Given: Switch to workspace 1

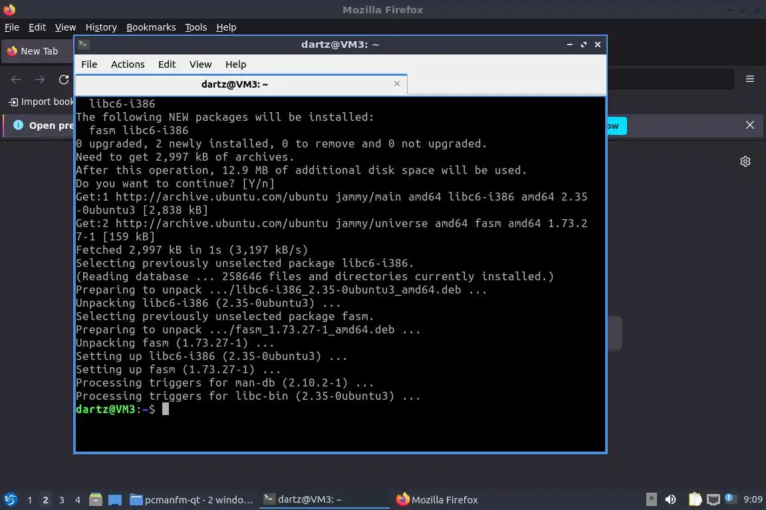Looking at the screenshot, I should (x=30, y=500).
